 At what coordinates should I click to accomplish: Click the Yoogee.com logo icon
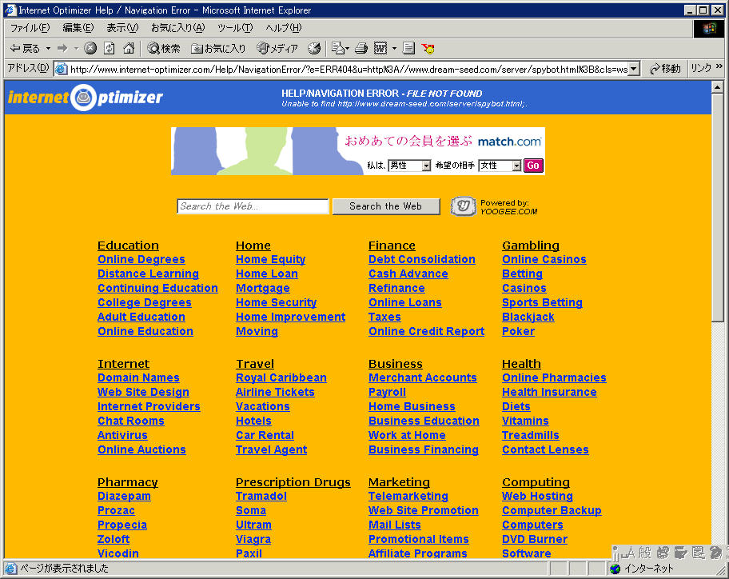coord(463,206)
